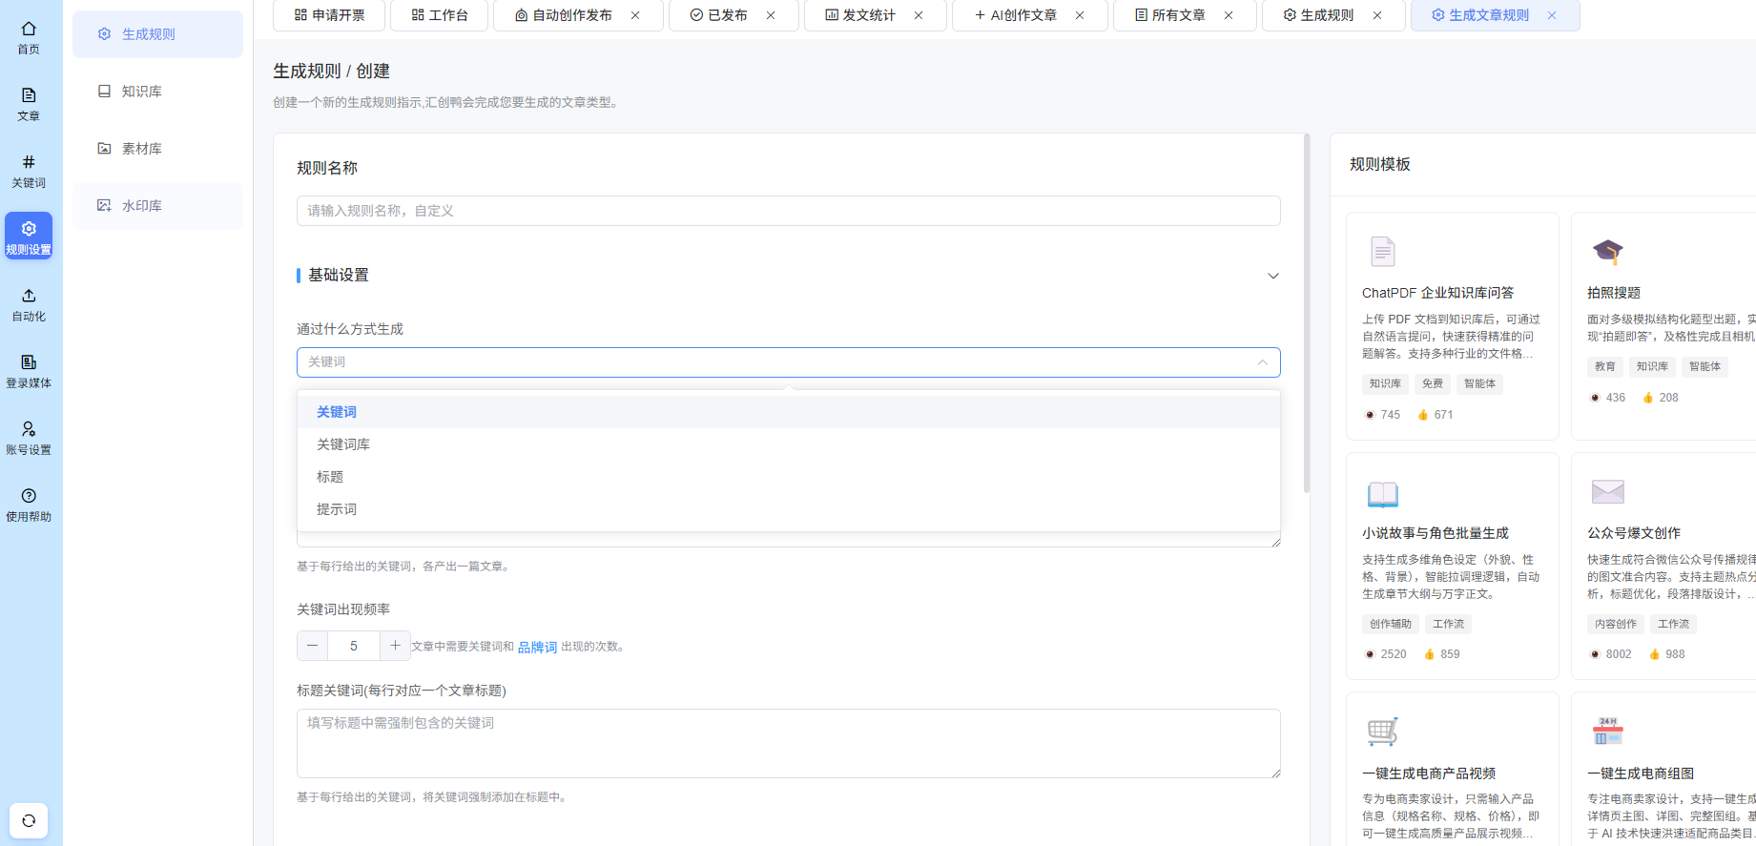Increase 关键词出现频率 with plus button
1756x846 pixels.
pyautogui.click(x=395, y=646)
